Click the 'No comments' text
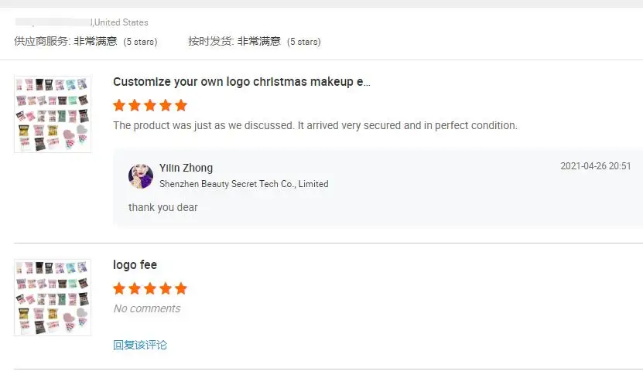The image size is (643, 378). point(146,308)
